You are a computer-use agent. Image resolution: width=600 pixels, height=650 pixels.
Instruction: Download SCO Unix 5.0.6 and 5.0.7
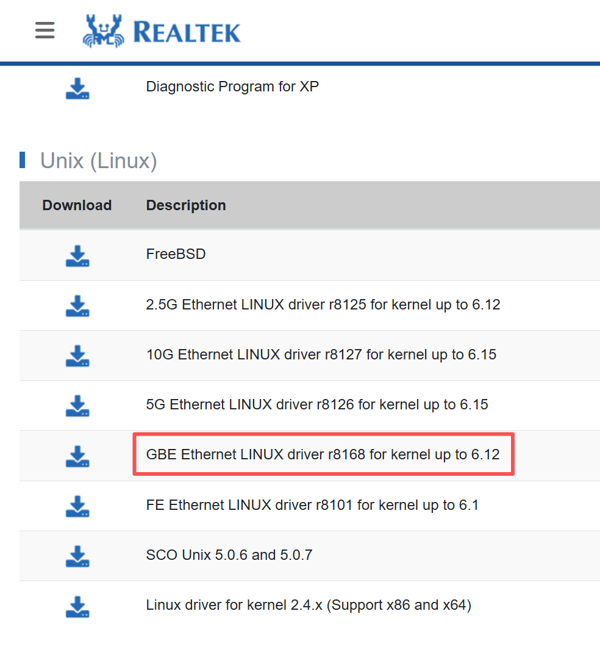[x=77, y=556]
